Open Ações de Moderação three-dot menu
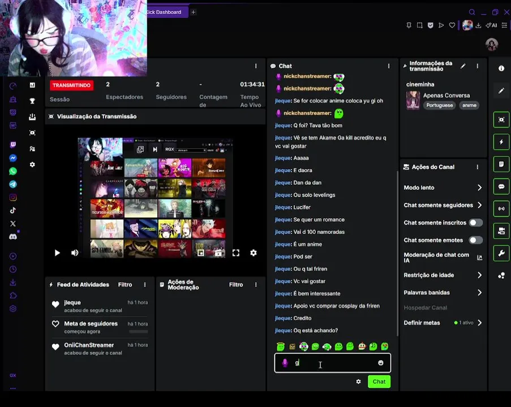The height and width of the screenshot is (407, 511). pos(256,285)
